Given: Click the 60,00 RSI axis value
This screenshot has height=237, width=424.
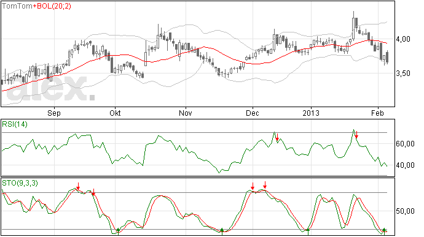Looking at the screenshot, I should [405, 144].
